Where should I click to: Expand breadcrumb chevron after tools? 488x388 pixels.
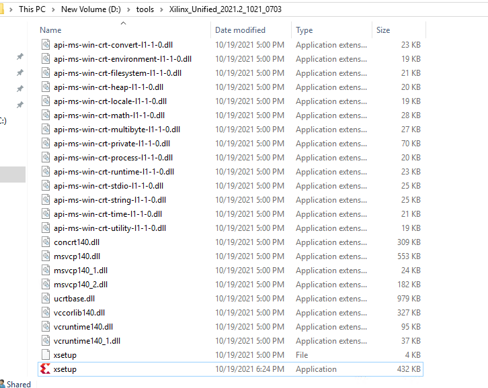(x=161, y=9)
